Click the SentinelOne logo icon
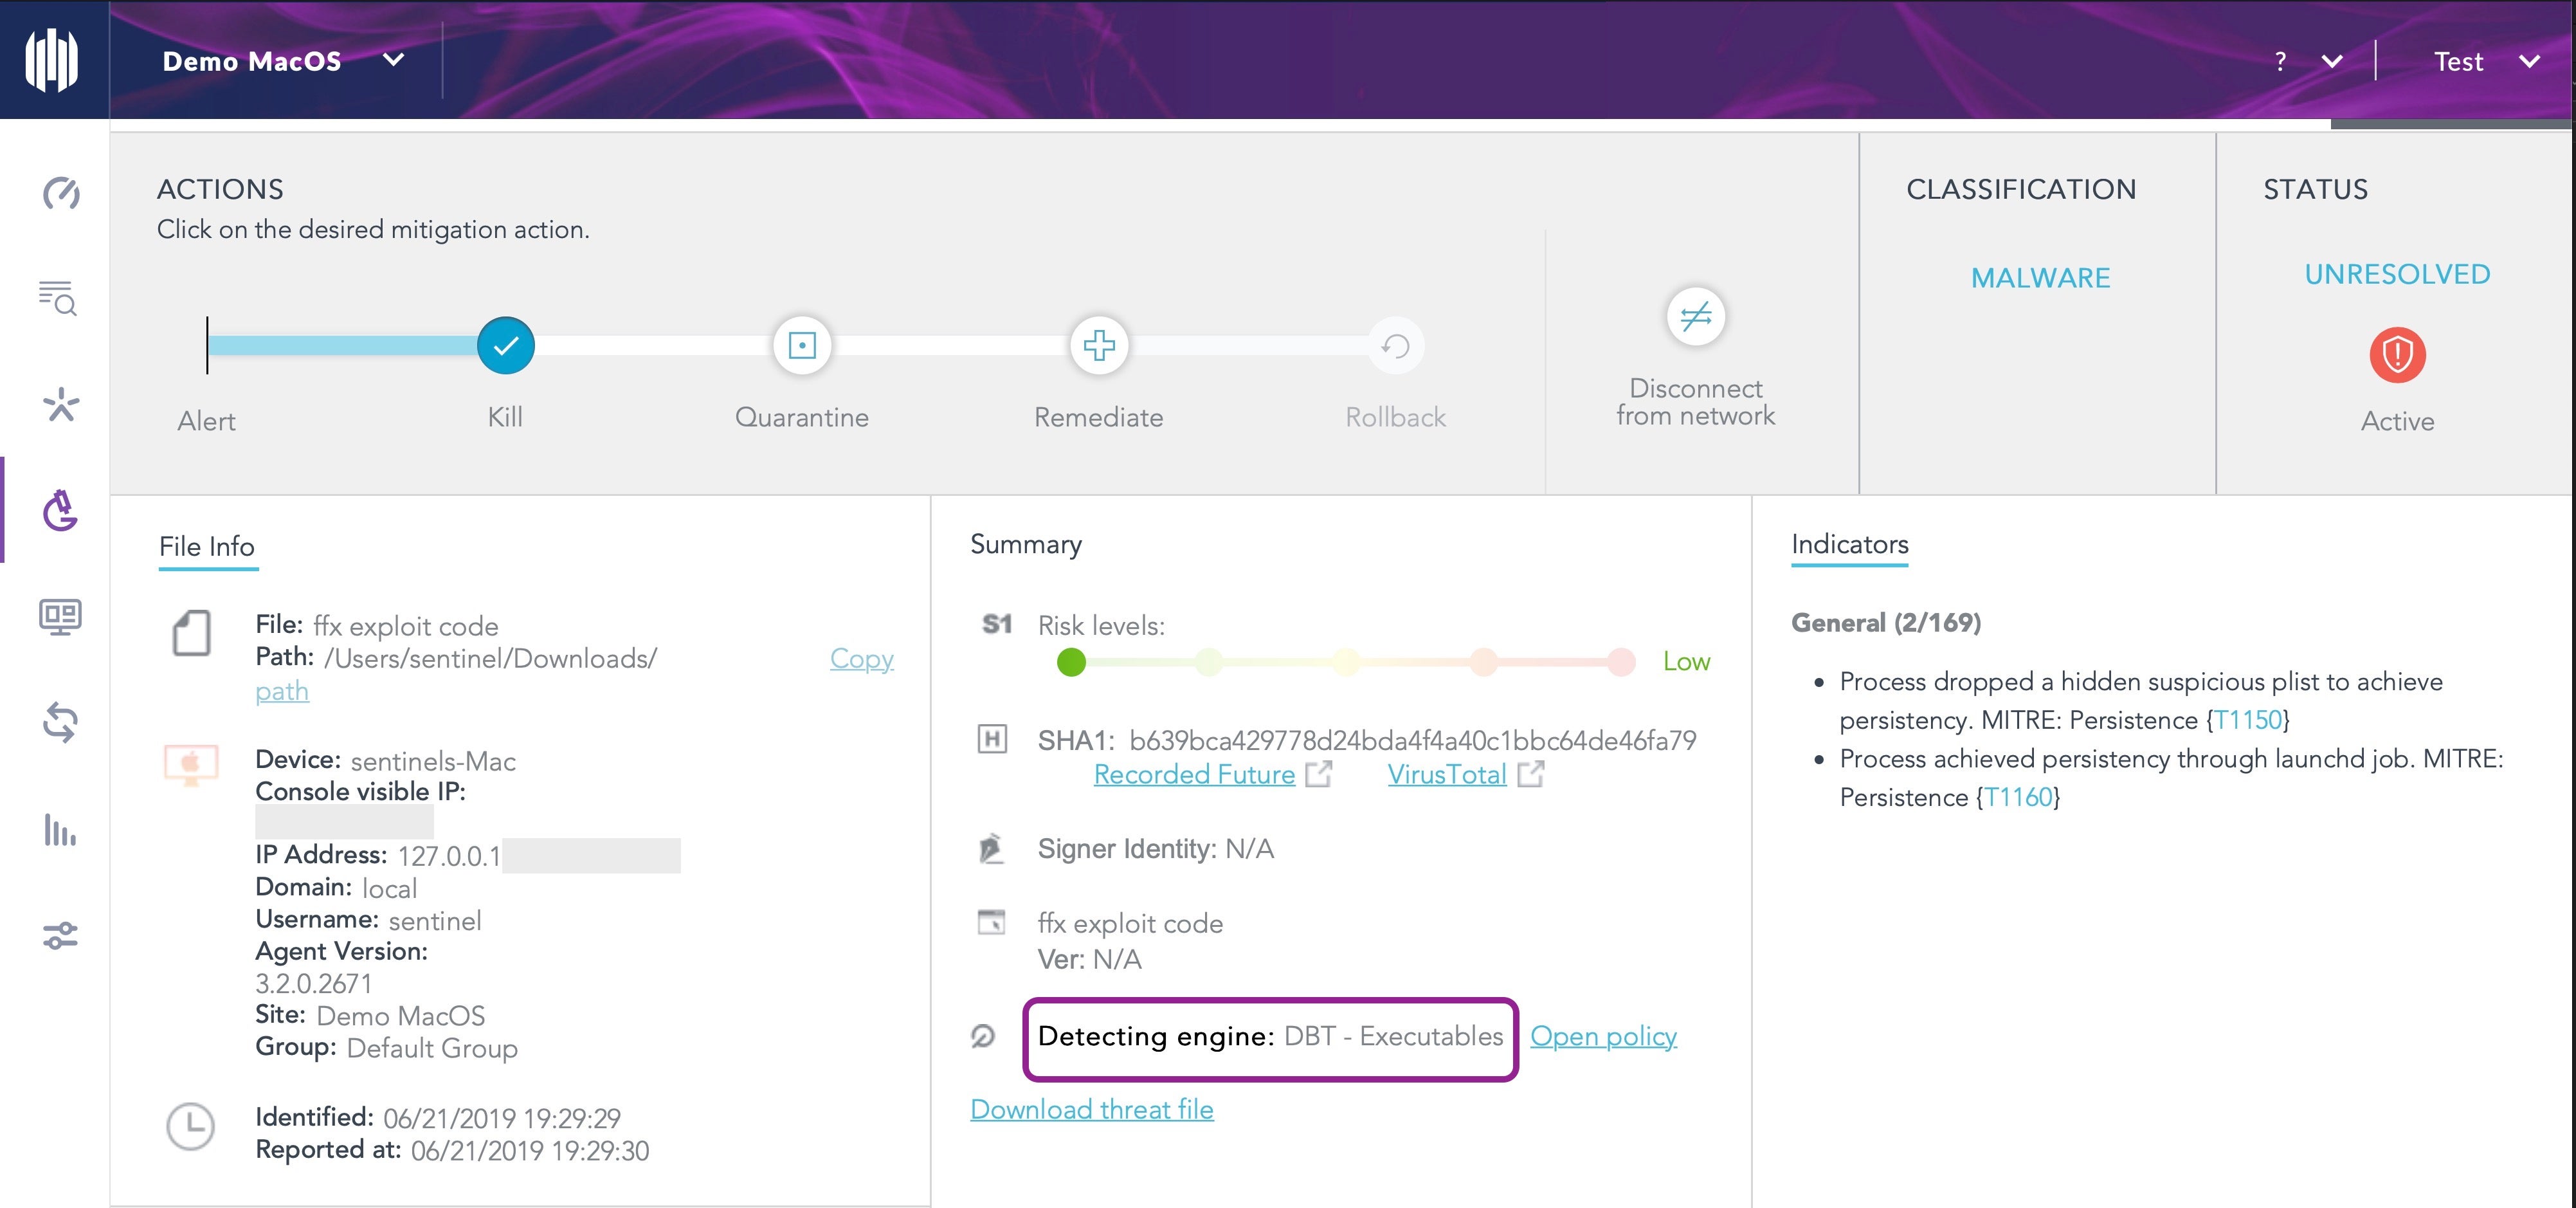 (52, 60)
